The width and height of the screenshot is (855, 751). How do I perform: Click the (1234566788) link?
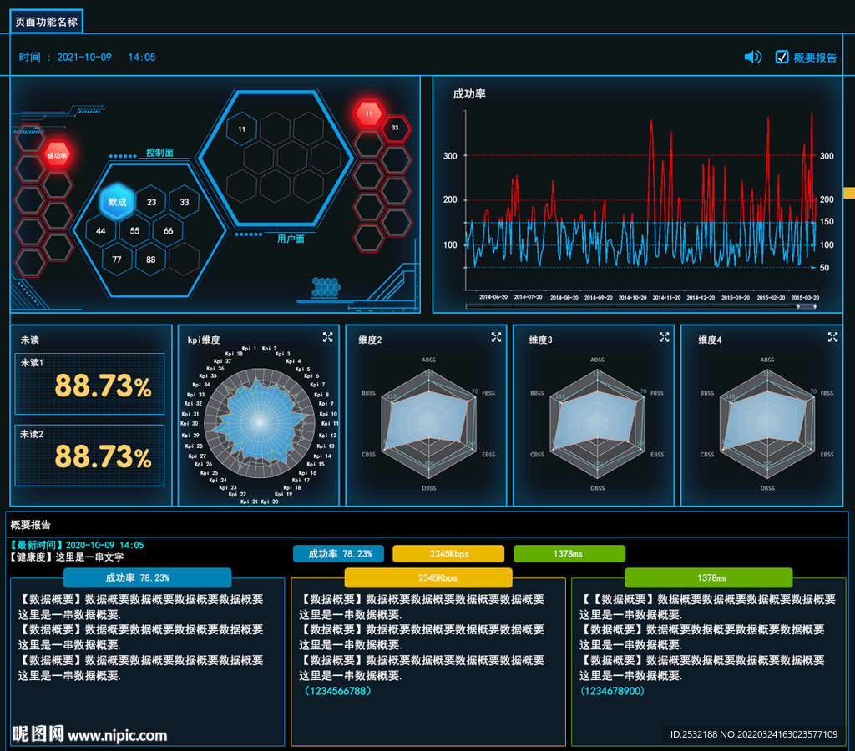(x=337, y=691)
